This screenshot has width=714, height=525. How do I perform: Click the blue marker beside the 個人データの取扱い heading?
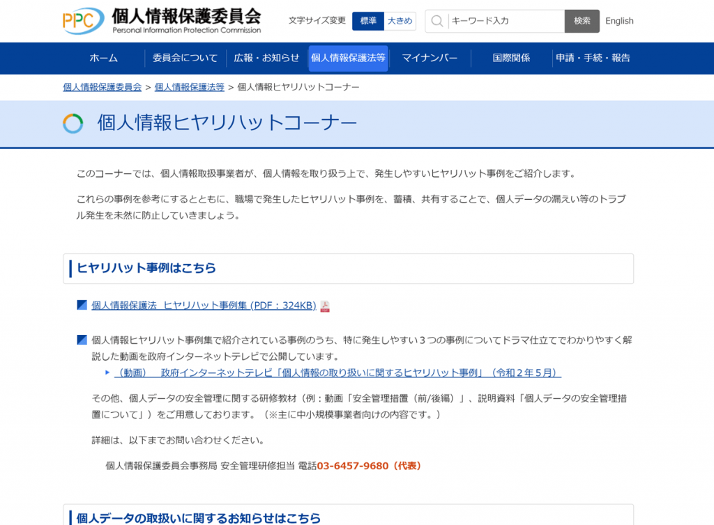(x=70, y=517)
